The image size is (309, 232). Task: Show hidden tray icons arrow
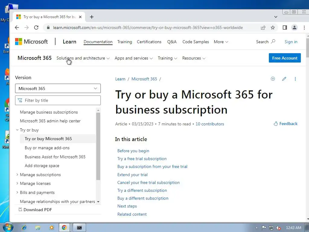pos(256,228)
